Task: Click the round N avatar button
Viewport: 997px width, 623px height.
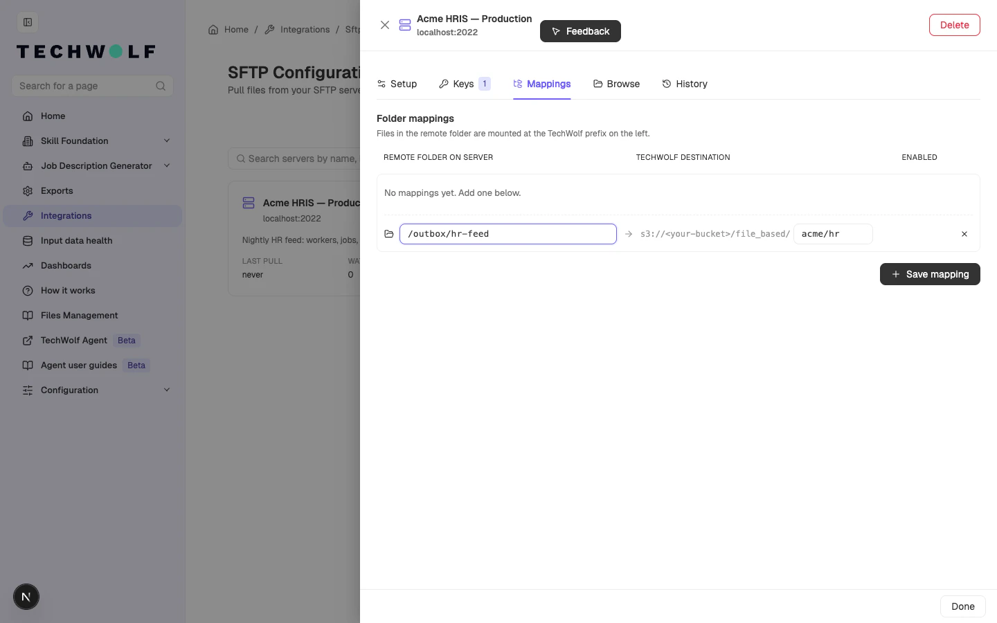Action: [x=26, y=597]
